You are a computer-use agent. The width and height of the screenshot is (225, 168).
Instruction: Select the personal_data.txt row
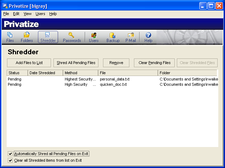tap(115, 79)
